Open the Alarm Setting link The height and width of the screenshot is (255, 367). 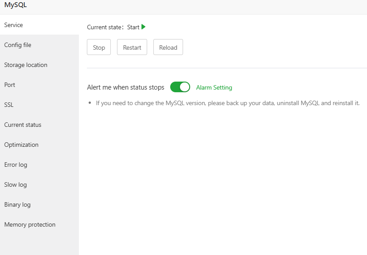pyautogui.click(x=214, y=88)
